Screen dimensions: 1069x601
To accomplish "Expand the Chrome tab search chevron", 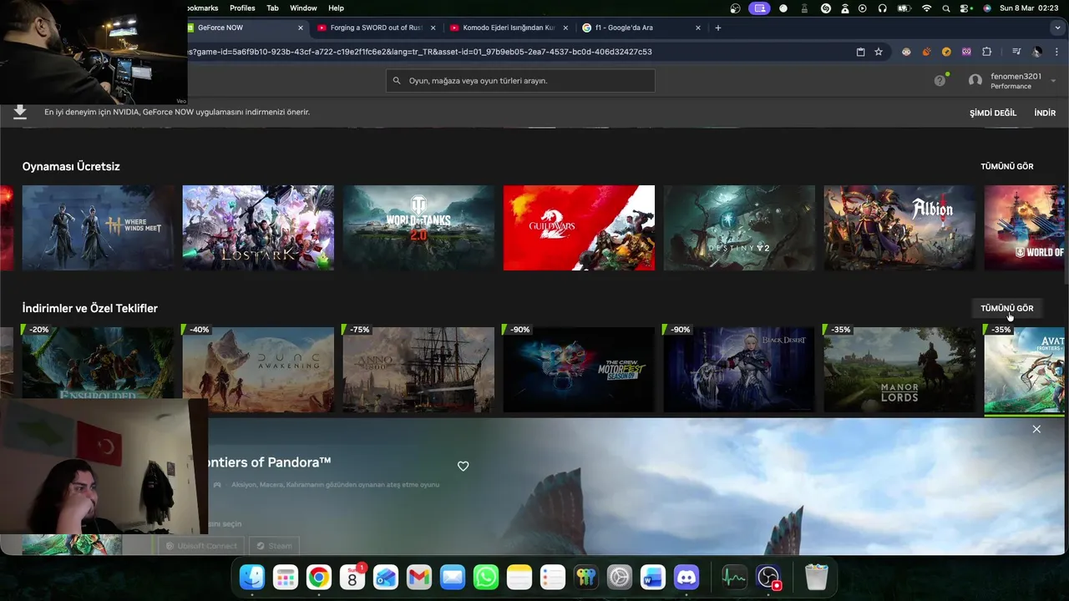I will [x=1058, y=28].
